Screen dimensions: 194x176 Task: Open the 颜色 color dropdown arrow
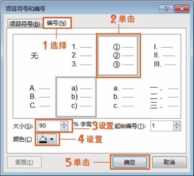point(52,139)
